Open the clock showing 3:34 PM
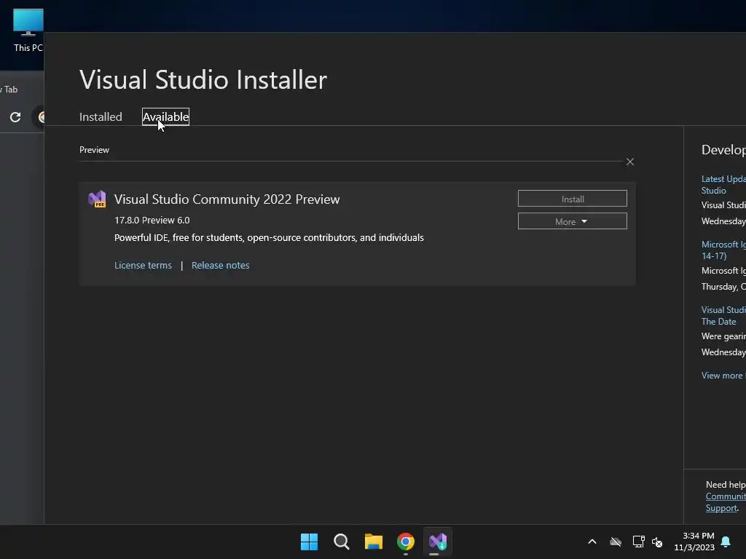Screen dimensions: 746x559 point(694,542)
